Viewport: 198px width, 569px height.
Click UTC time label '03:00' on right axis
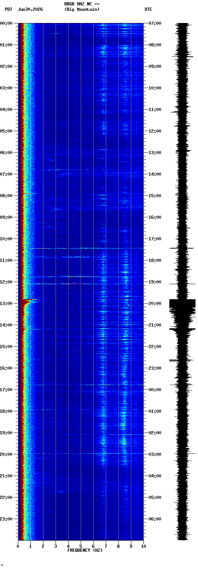coord(155,454)
